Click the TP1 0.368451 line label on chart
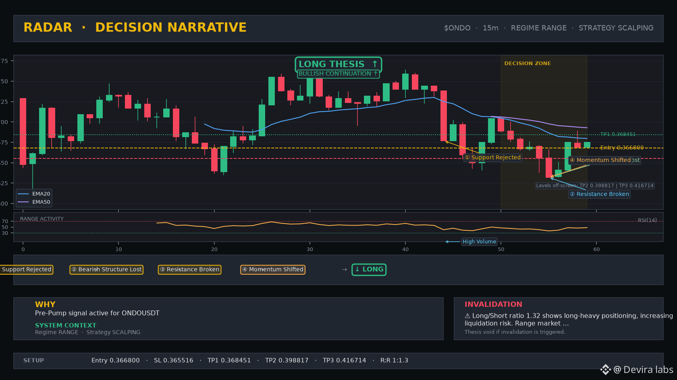This screenshot has width=677, height=380. (618, 134)
